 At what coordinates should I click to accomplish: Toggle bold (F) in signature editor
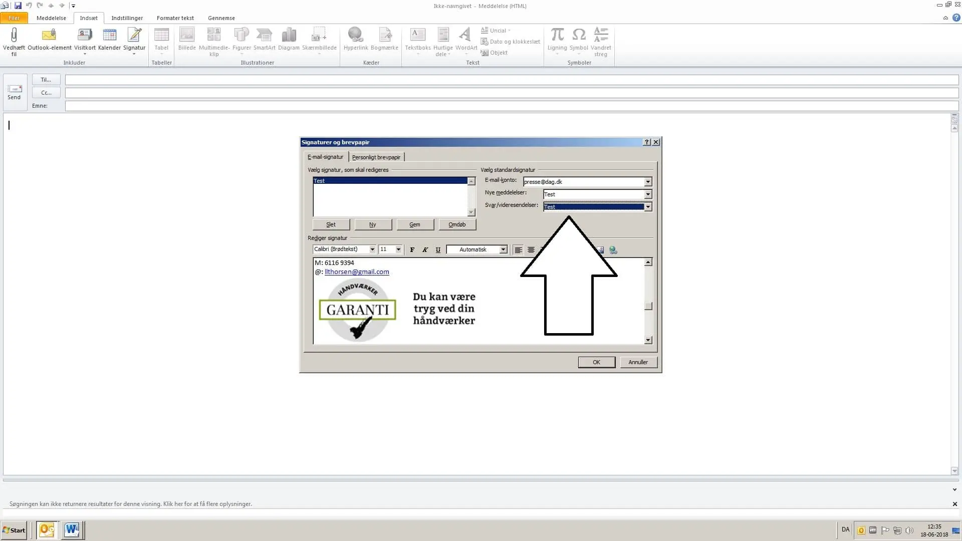point(412,249)
